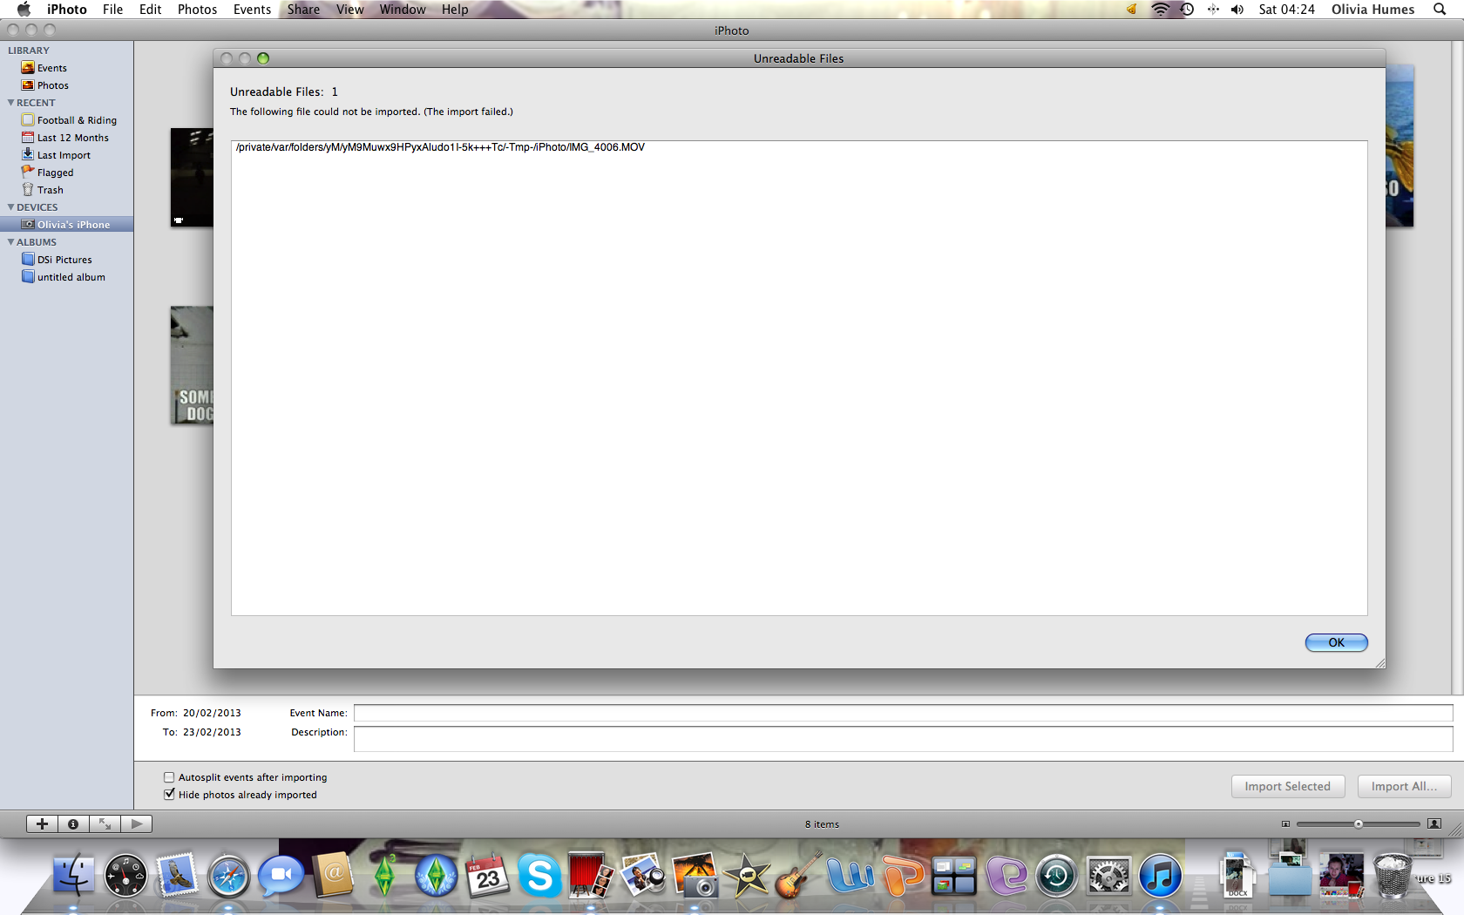The height and width of the screenshot is (915, 1464).
Task: Start slideshow with the play button
Action: pyautogui.click(x=136, y=823)
